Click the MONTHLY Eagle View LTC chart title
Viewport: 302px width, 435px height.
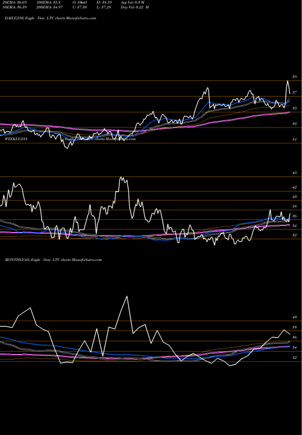point(53,260)
